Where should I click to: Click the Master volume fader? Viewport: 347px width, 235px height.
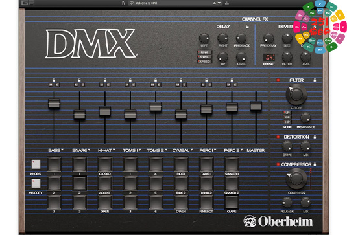256,106
